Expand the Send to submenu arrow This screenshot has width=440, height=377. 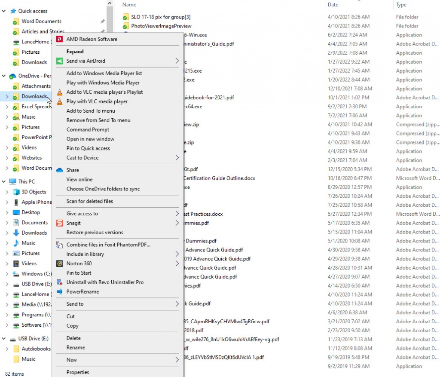[x=177, y=303]
